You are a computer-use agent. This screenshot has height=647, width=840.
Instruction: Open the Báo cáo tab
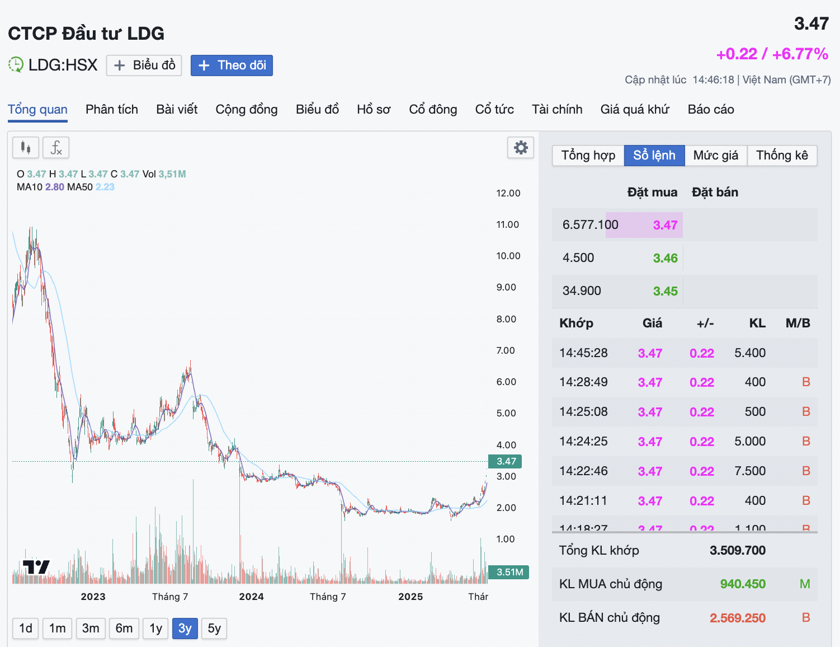point(711,110)
